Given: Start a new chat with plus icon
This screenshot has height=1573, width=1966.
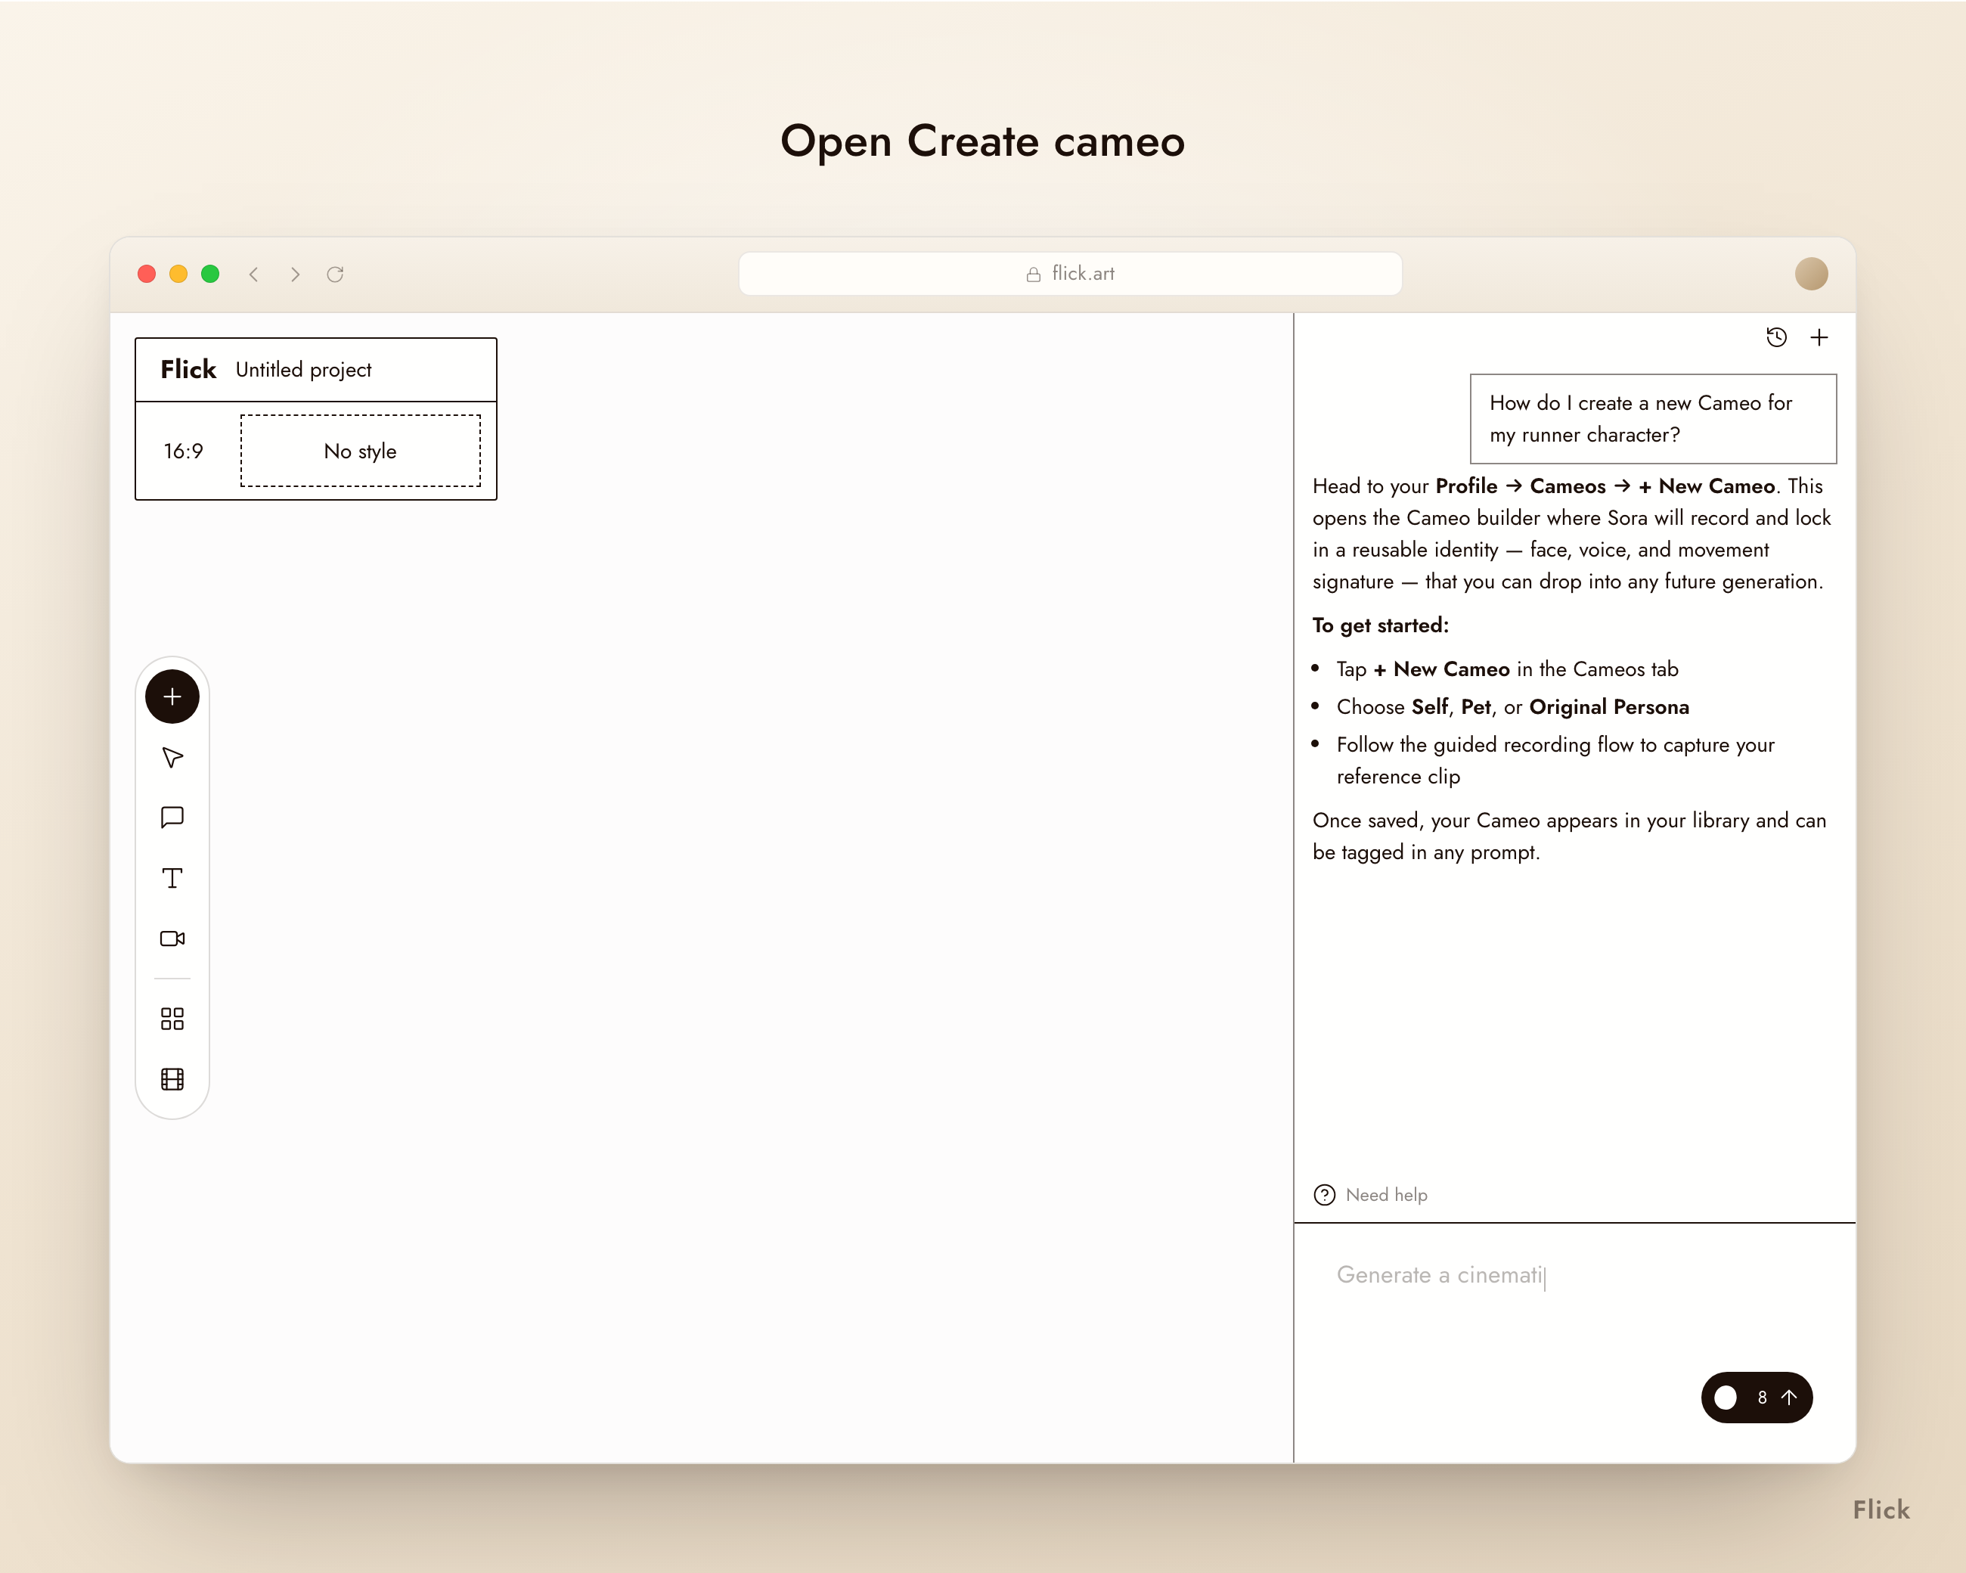Looking at the screenshot, I should point(1819,338).
